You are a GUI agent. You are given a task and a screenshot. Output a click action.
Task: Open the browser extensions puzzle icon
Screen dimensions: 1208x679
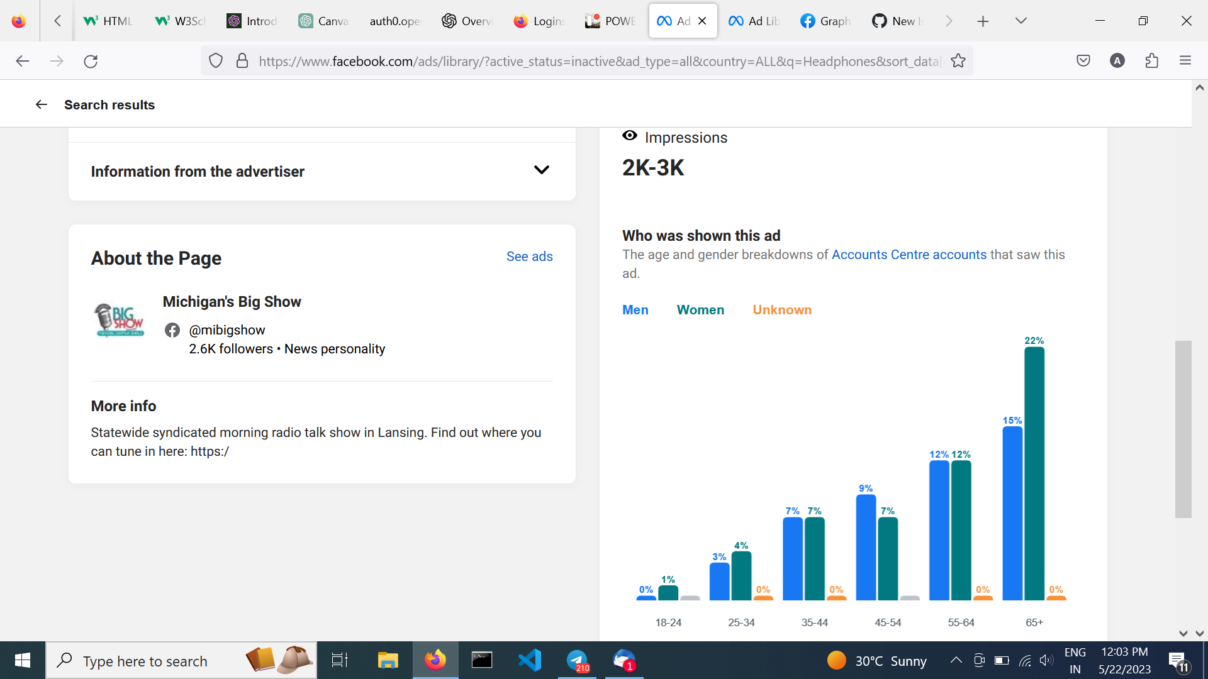pyautogui.click(x=1152, y=60)
